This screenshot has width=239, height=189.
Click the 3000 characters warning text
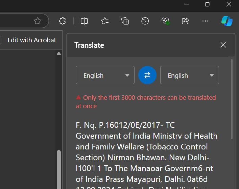(146, 102)
